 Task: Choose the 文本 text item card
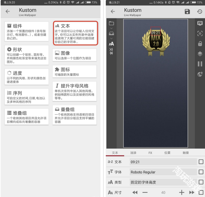pos(75,33)
